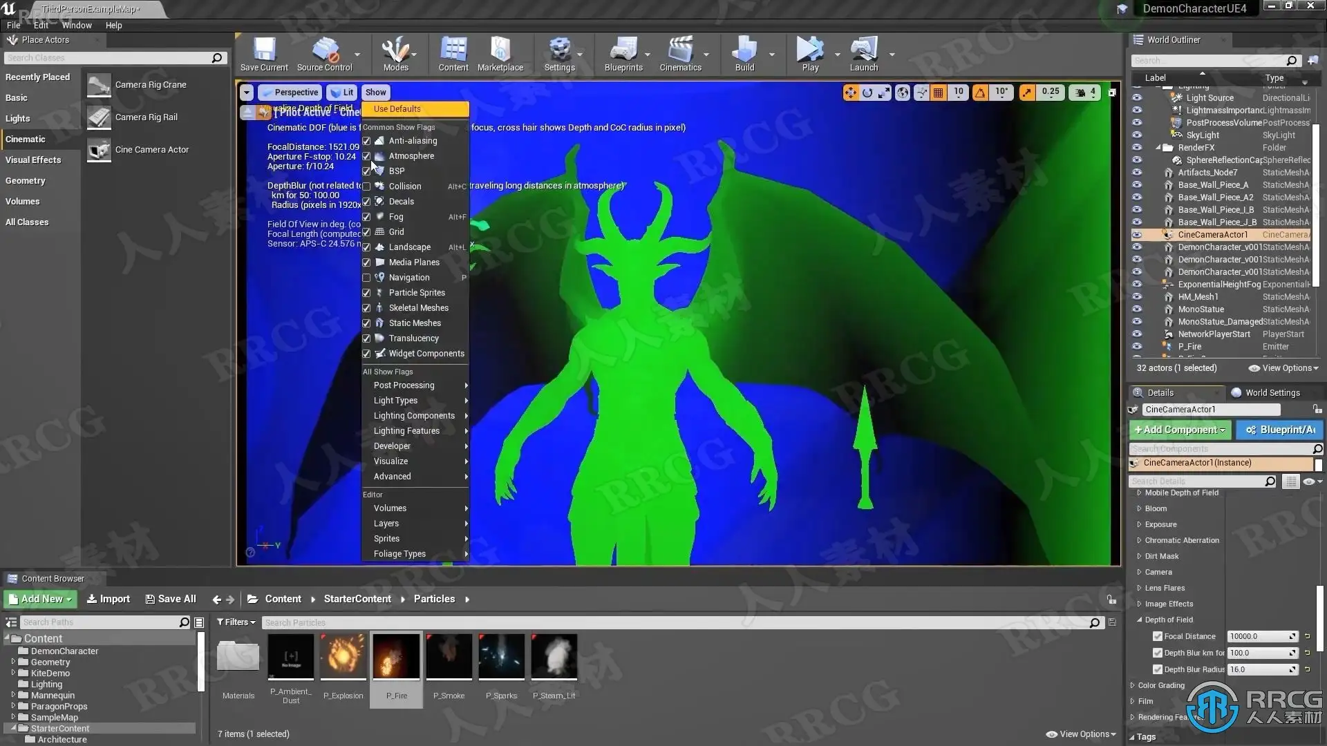Expand the Lens Flares section

[x=1140, y=588]
